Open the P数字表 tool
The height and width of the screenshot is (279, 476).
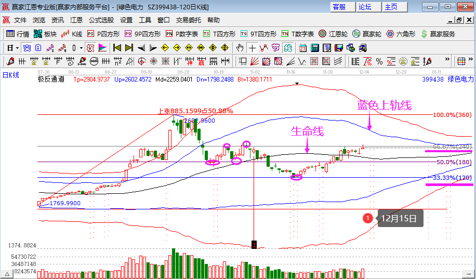click(182, 34)
